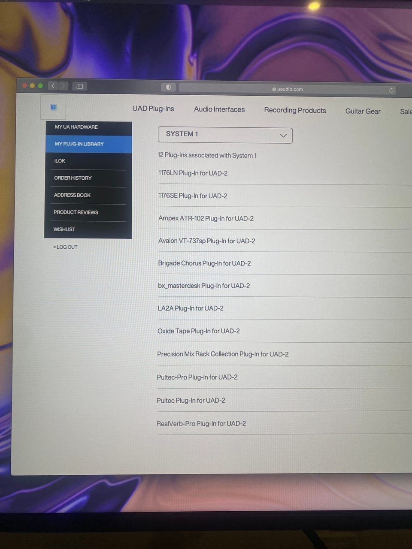Minimize Safari with the yellow button
Screen dimensions: 412x549
(32, 85)
